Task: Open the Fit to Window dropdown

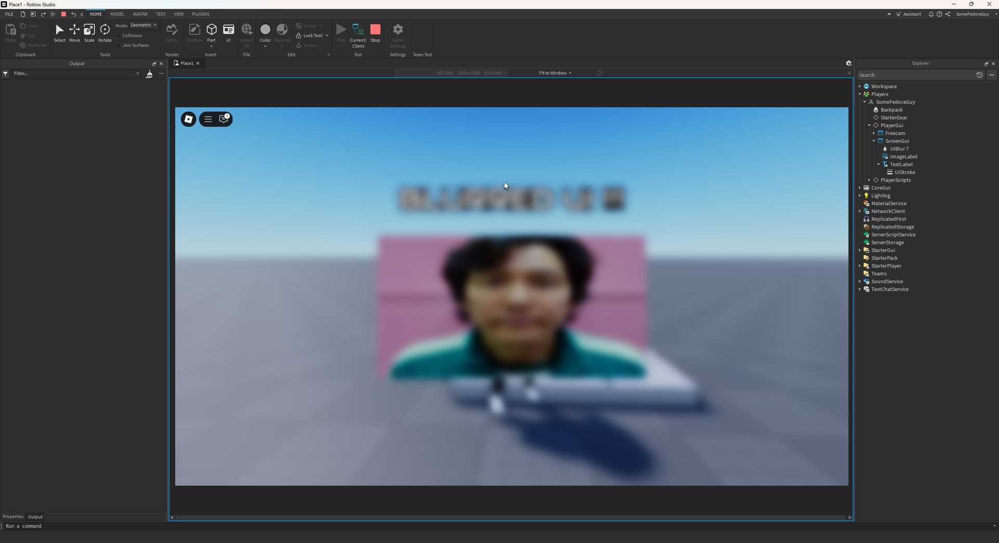Action: [x=555, y=73]
